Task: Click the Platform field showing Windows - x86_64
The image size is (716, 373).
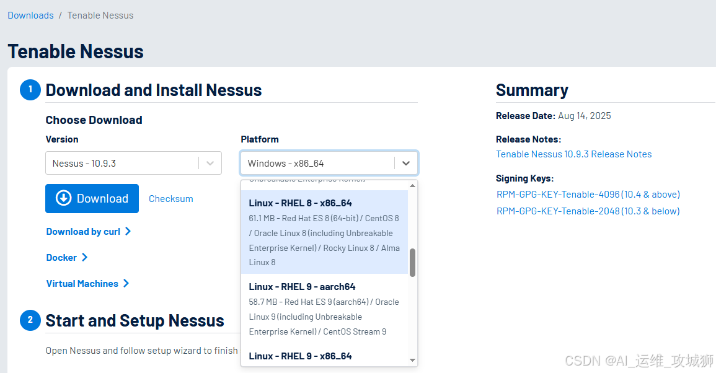Action: click(329, 163)
